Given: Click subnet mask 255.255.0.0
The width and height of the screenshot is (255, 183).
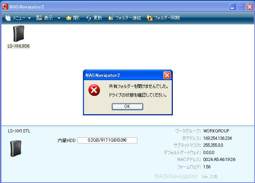Looking at the screenshot, I should [x=213, y=145].
